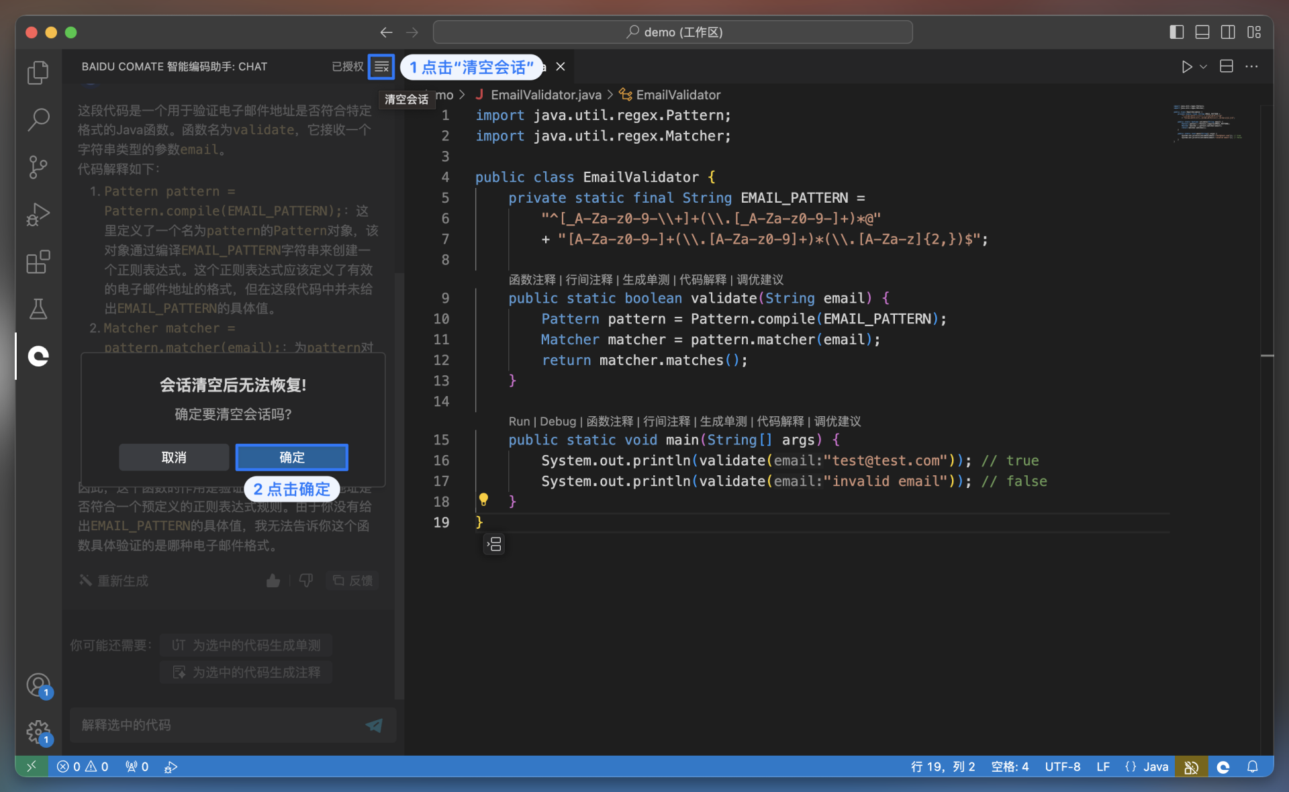The height and width of the screenshot is (792, 1289).
Task: Click the thumbs up icon on the chat reply
Action: 273,581
